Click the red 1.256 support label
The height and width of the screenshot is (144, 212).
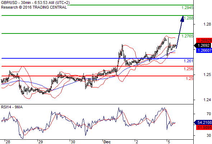click(188, 69)
